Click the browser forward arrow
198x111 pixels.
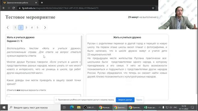pyautogui.click(x=9, y=8)
